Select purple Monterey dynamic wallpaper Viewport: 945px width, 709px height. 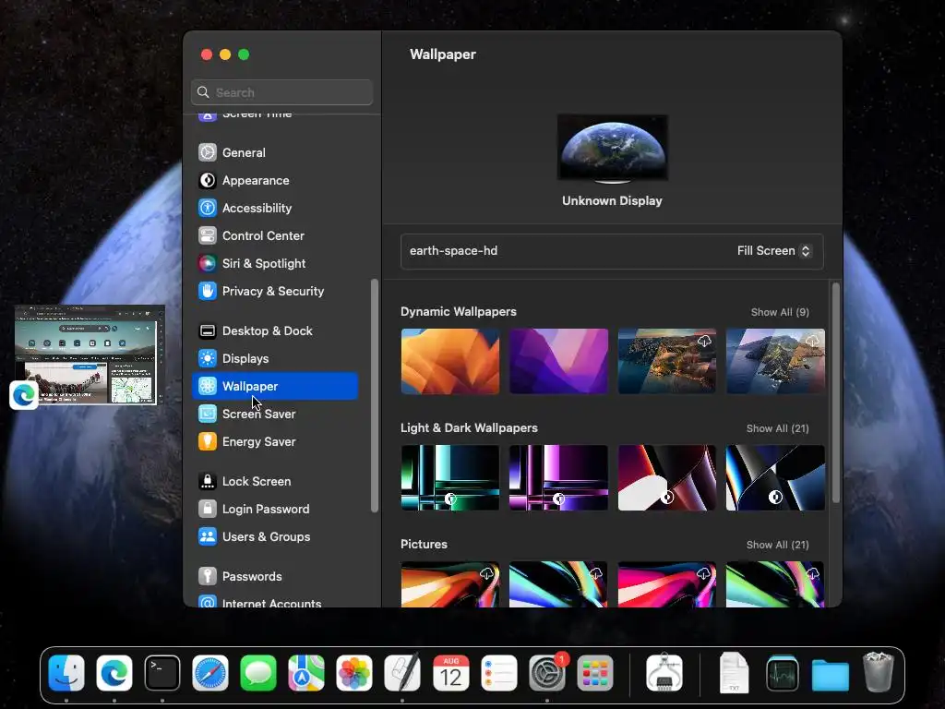tap(558, 361)
